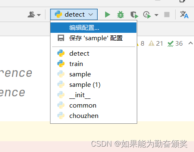
Task: Open the translate icon in the toolbar
Action: (x=184, y=15)
